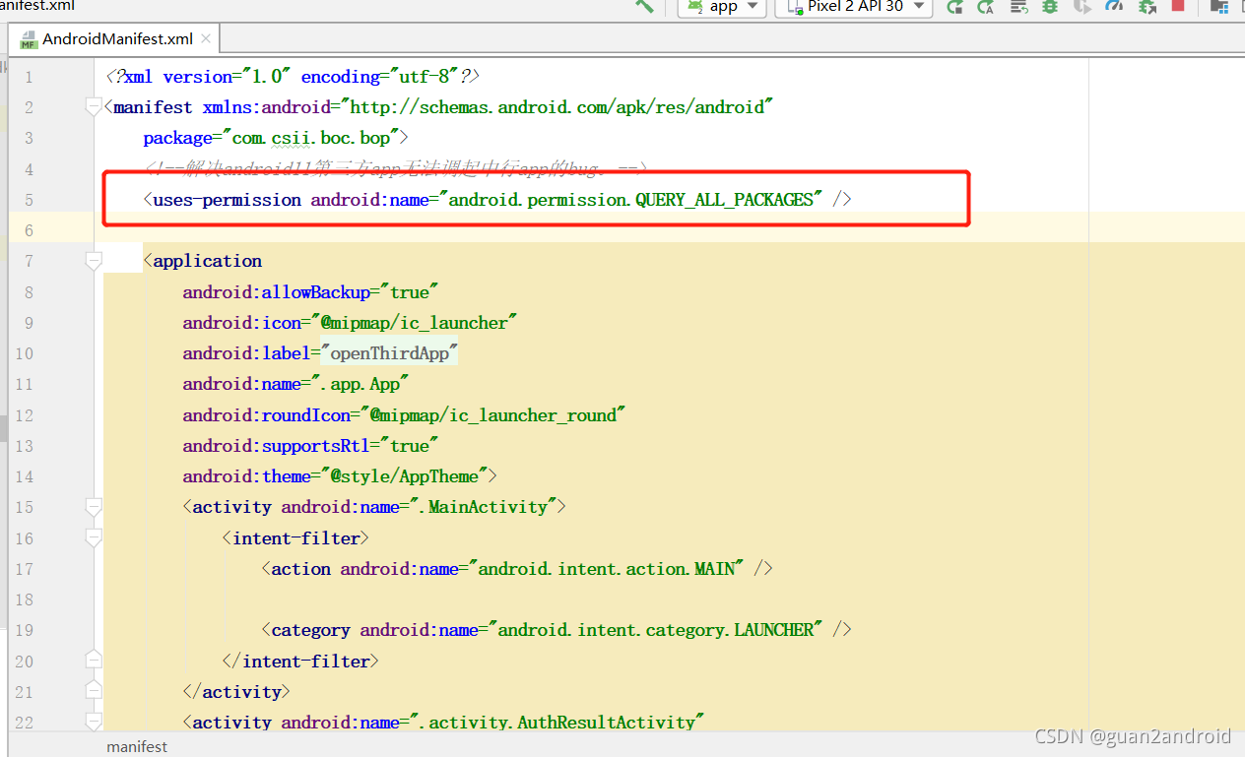Click the red Stop icon
Viewport: 1245px width, 757px height.
click(x=1178, y=6)
